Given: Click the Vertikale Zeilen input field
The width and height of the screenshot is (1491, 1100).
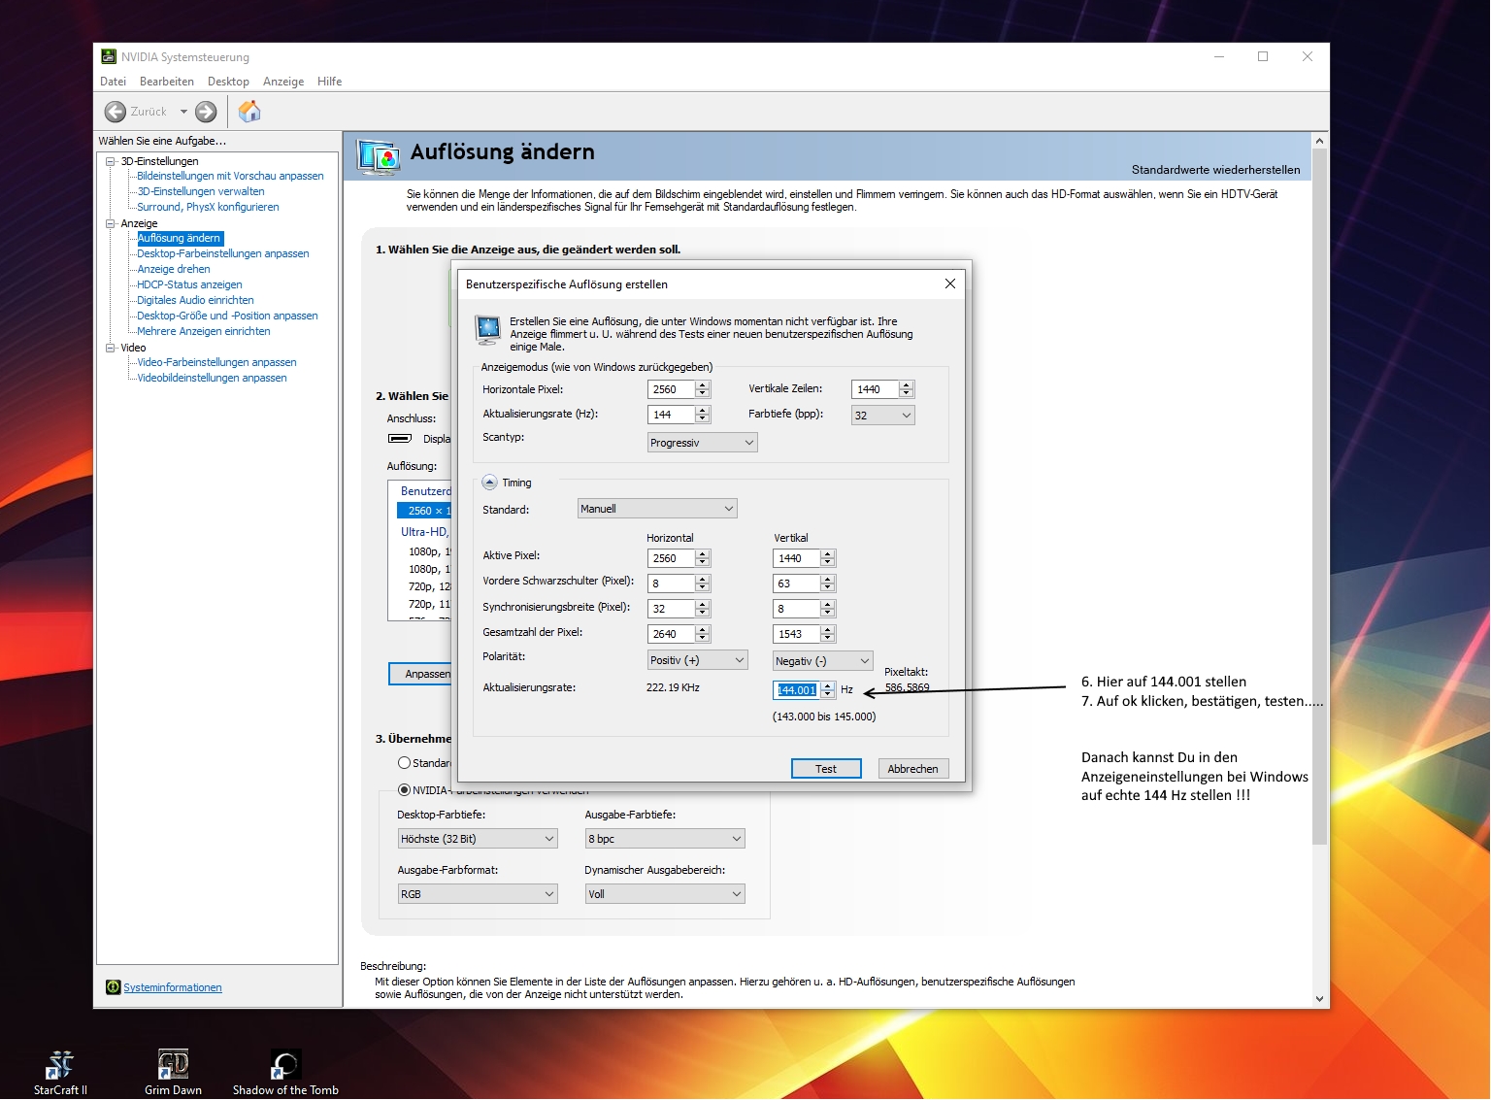Looking at the screenshot, I should (876, 389).
